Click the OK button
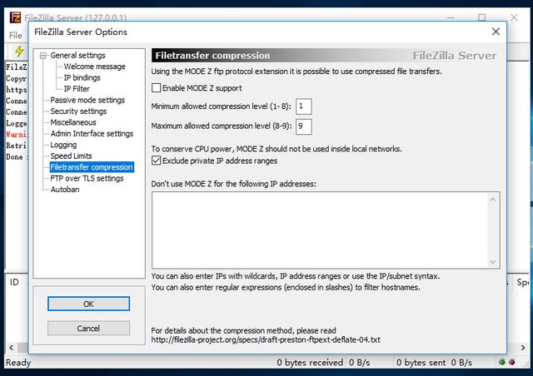Viewport: 533px width, 376px height. 89,304
